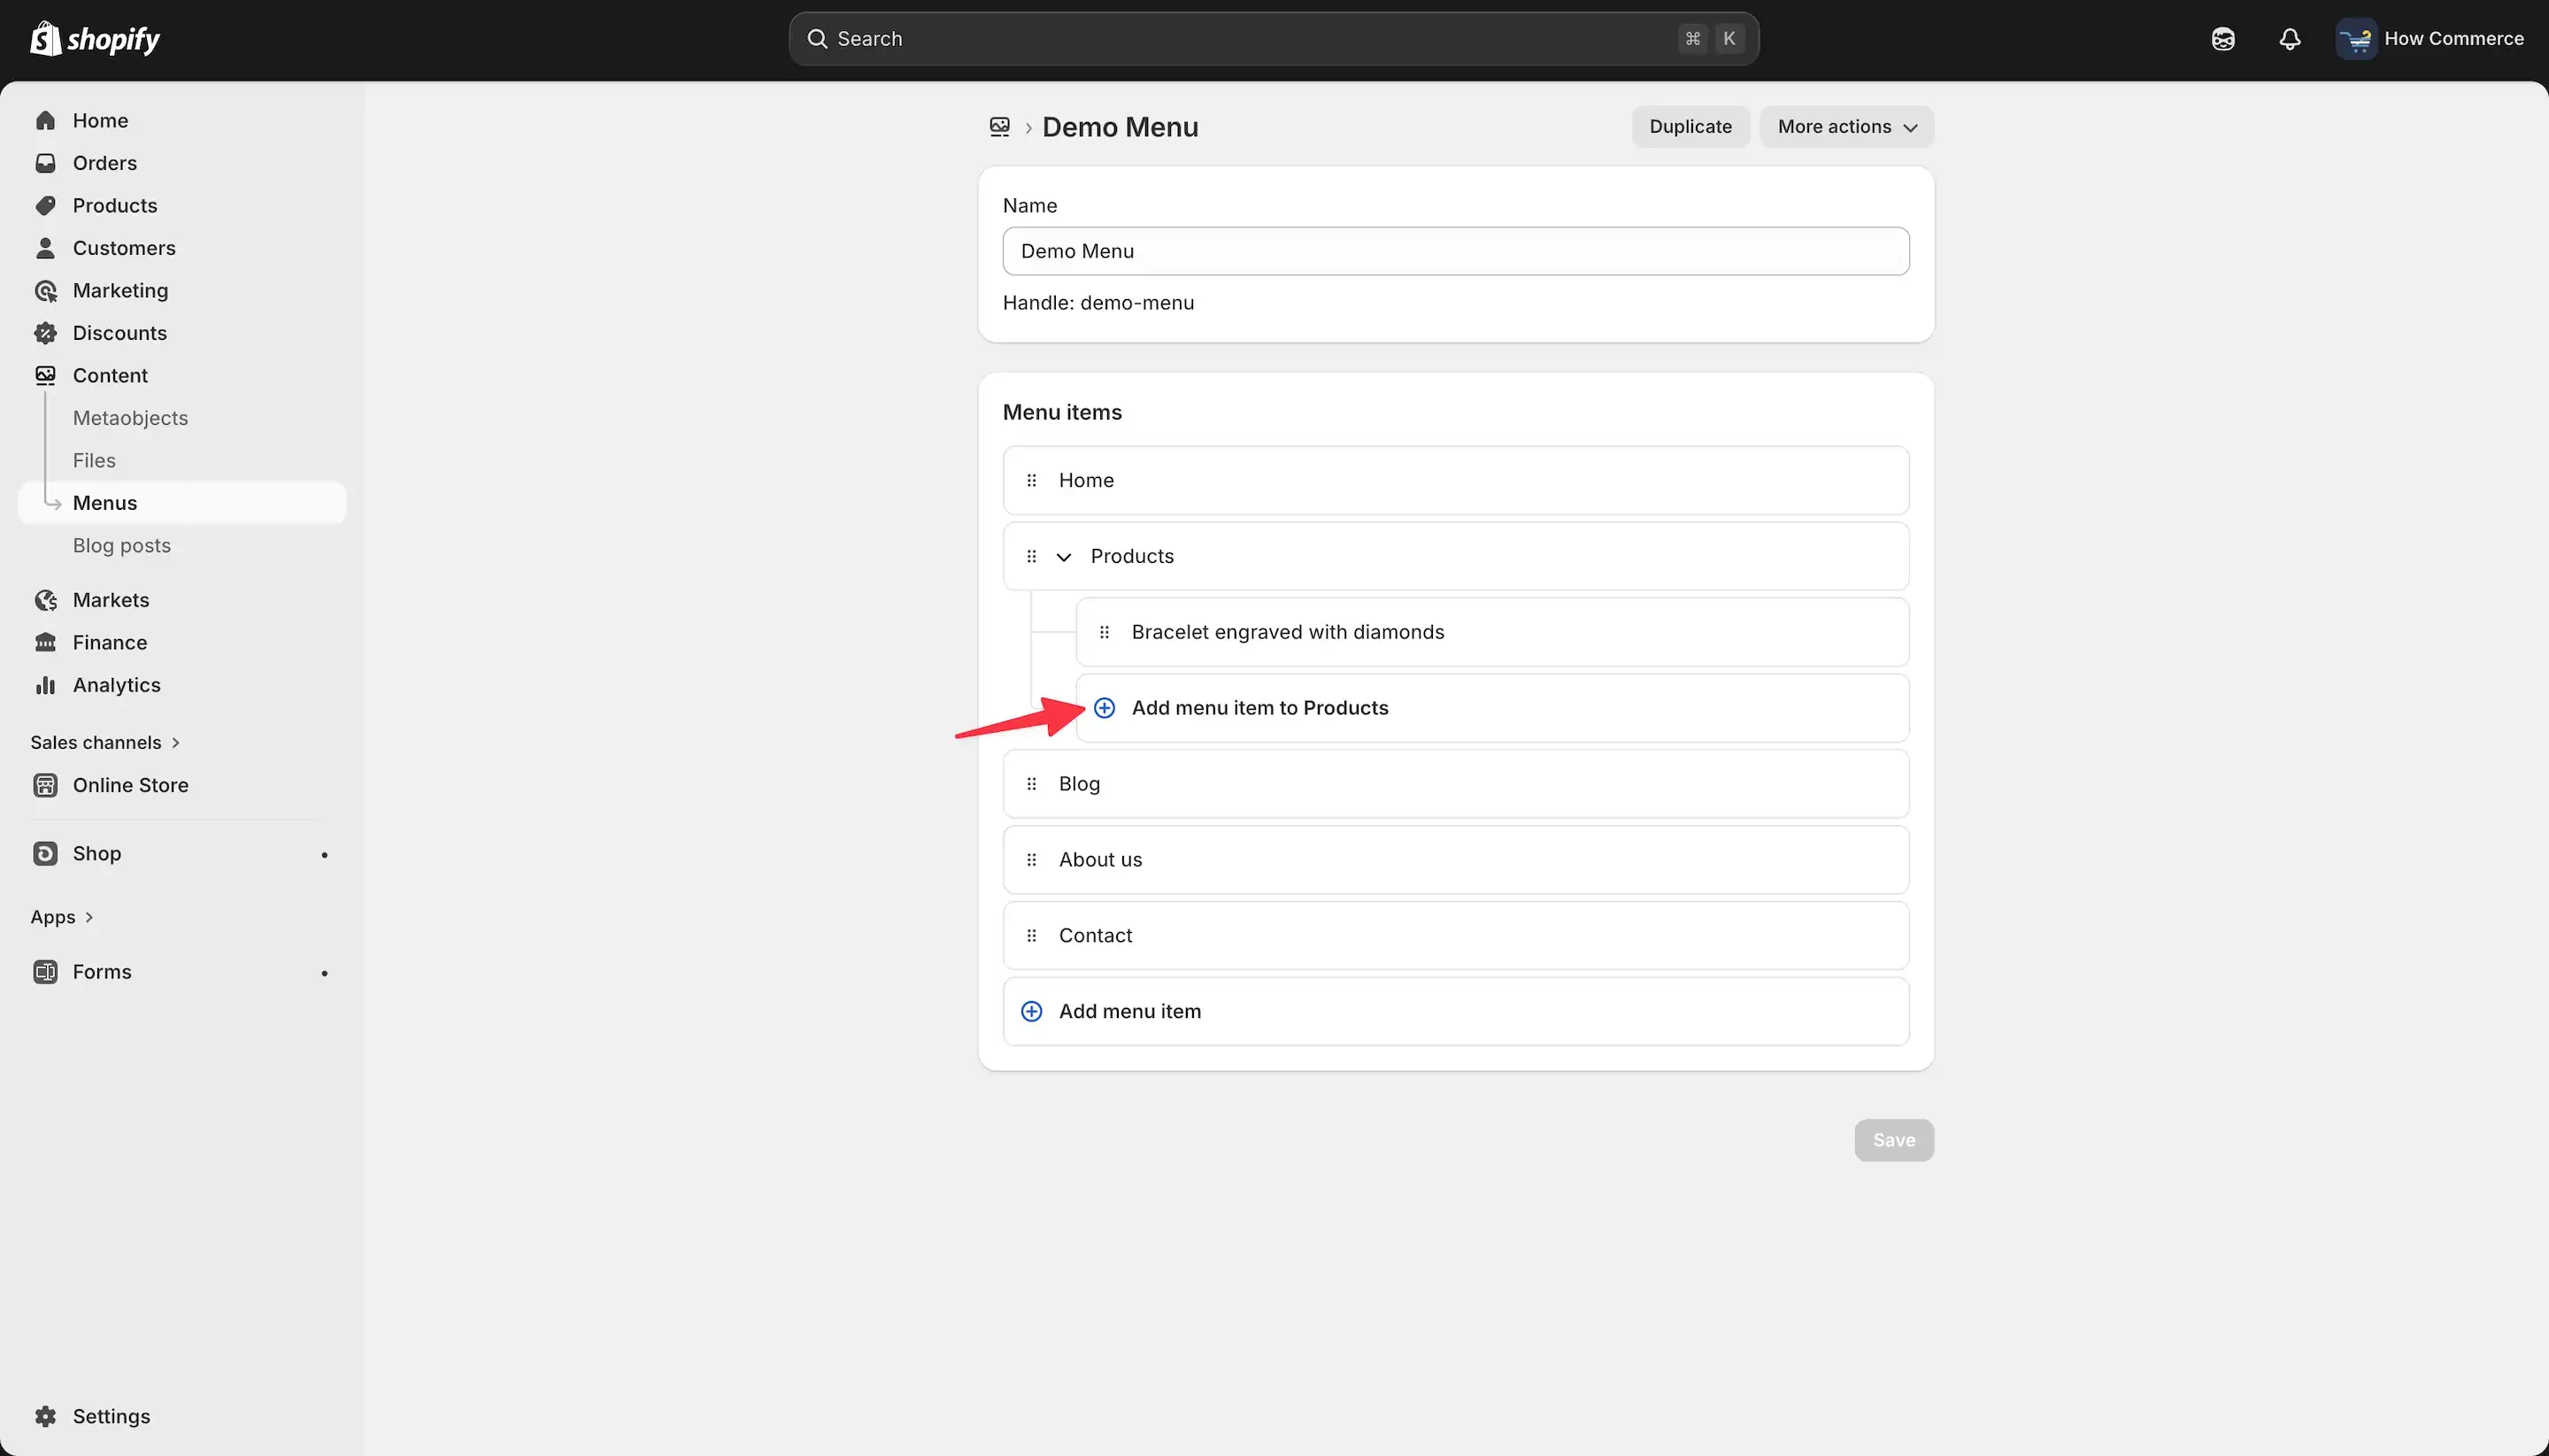Image resolution: width=2549 pixels, height=1456 pixels.
Task: Click the Discounts badge icon
Action: 45,333
